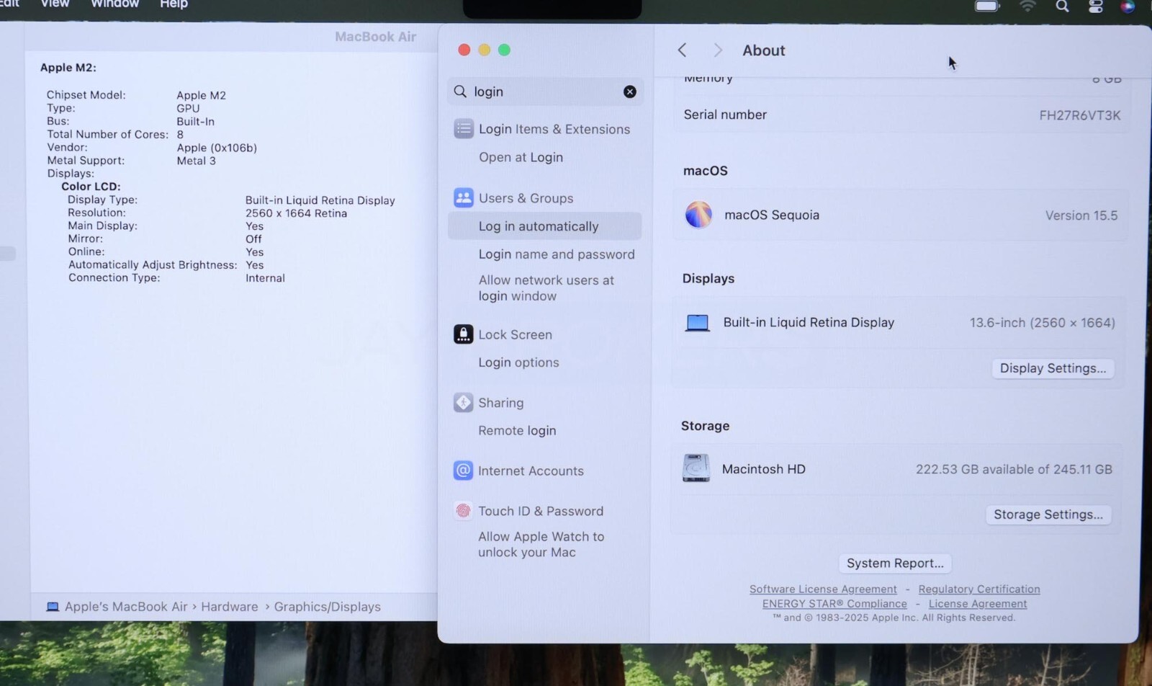This screenshot has height=686, width=1152.
Task: Click Apple's MacBook Air in path bar
Action: tap(126, 607)
